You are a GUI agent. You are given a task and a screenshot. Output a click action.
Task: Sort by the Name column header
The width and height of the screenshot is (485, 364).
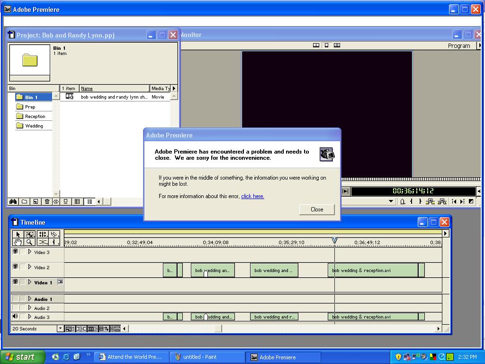click(114, 88)
